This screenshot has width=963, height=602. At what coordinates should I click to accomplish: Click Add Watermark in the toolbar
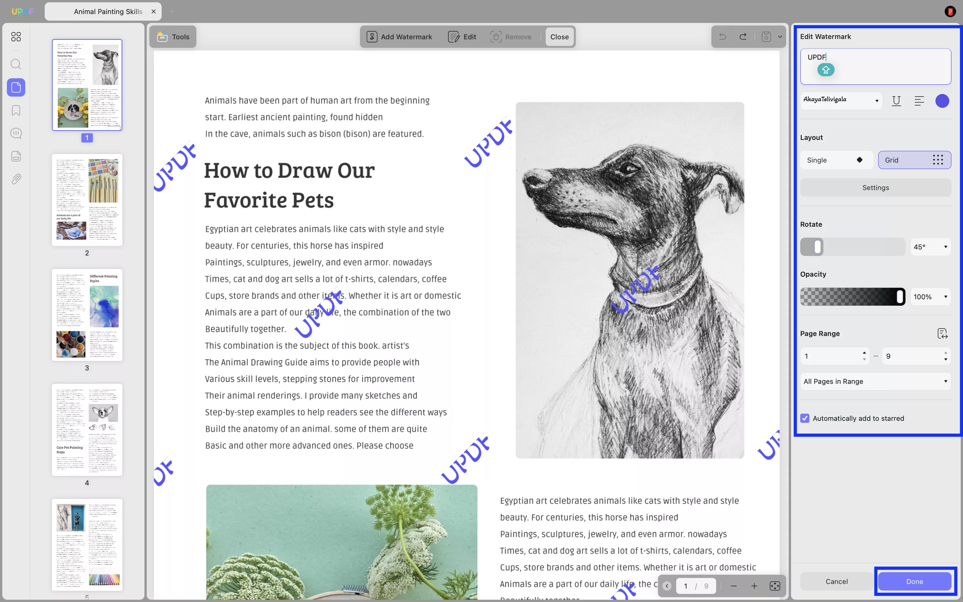(399, 37)
